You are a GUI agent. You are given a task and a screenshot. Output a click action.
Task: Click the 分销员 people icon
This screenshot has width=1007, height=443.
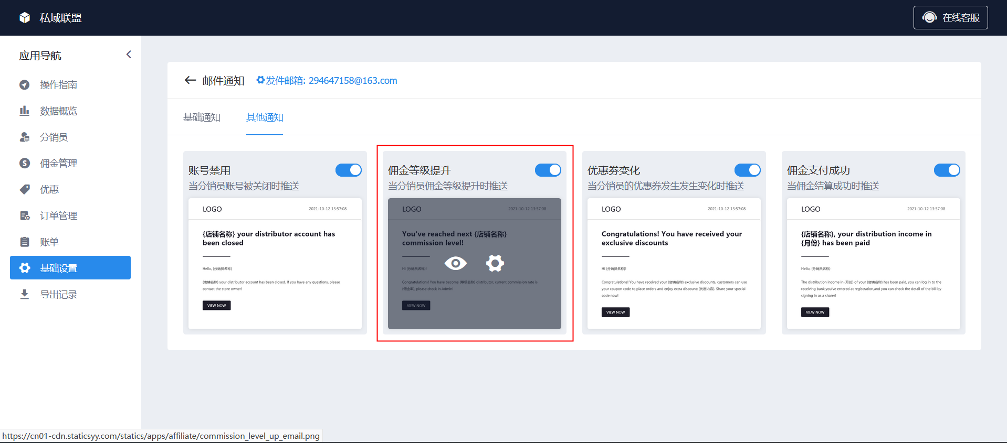25,137
